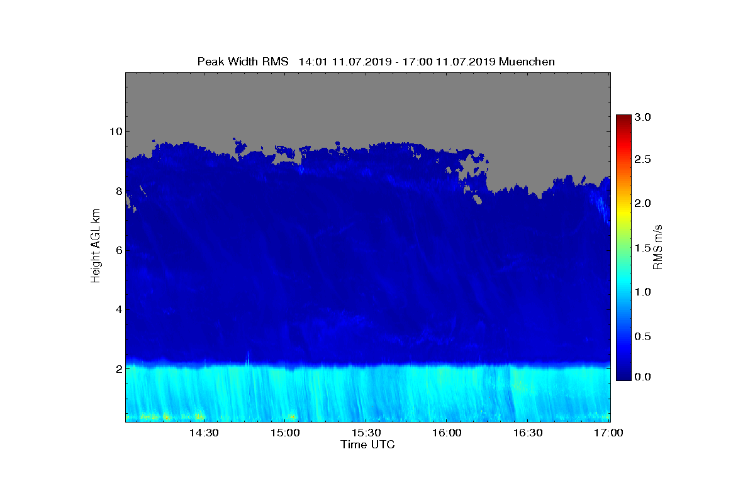Click the 'Height AGL km' axis label
The image size is (755, 503).
tap(96, 246)
